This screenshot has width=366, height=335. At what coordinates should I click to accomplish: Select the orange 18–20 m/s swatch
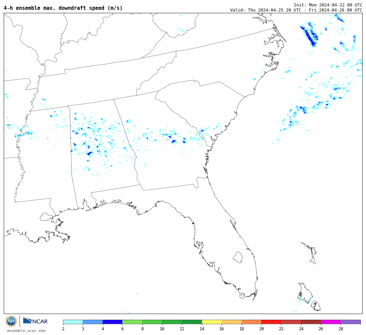pyautogui.click(x=251, y=322)
